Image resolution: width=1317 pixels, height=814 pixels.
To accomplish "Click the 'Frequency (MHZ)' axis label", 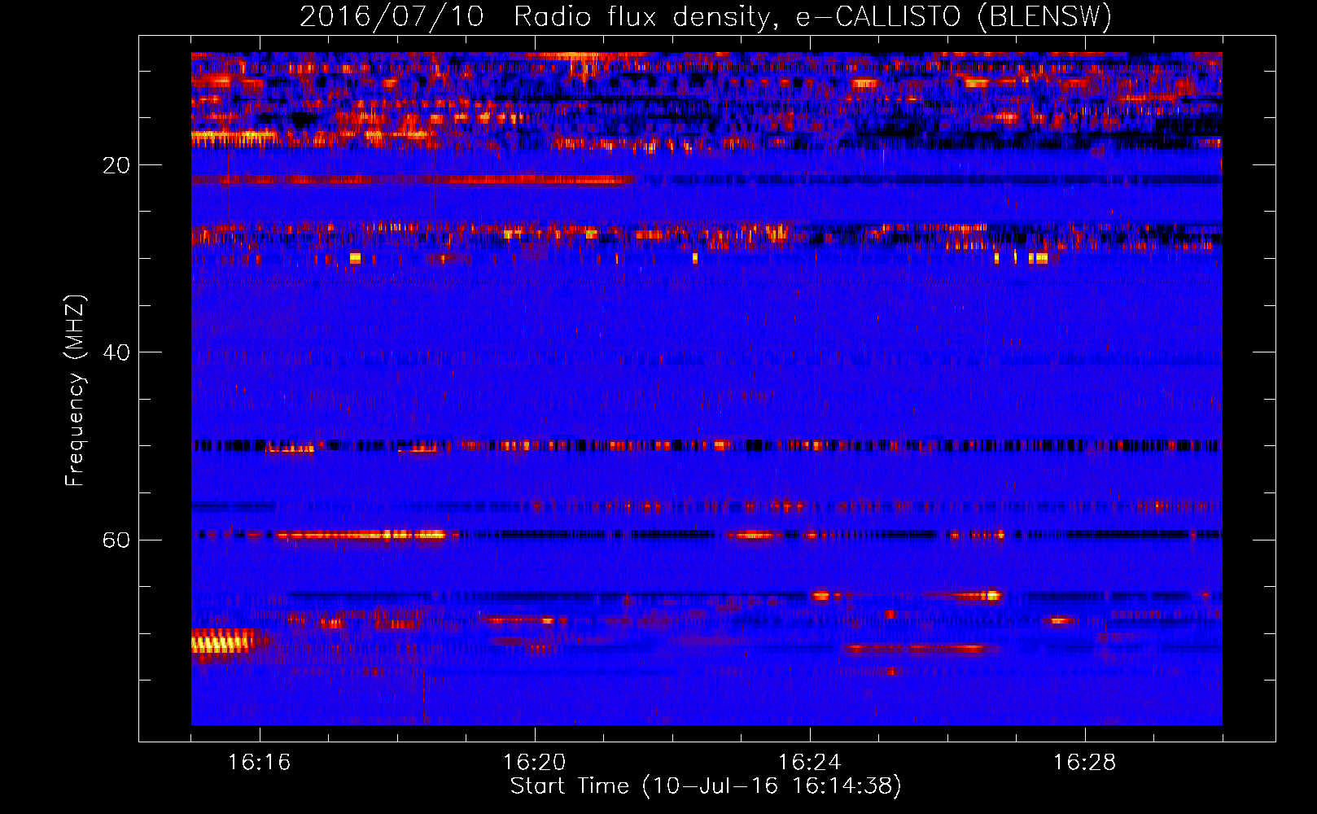I will click(74, 390).
